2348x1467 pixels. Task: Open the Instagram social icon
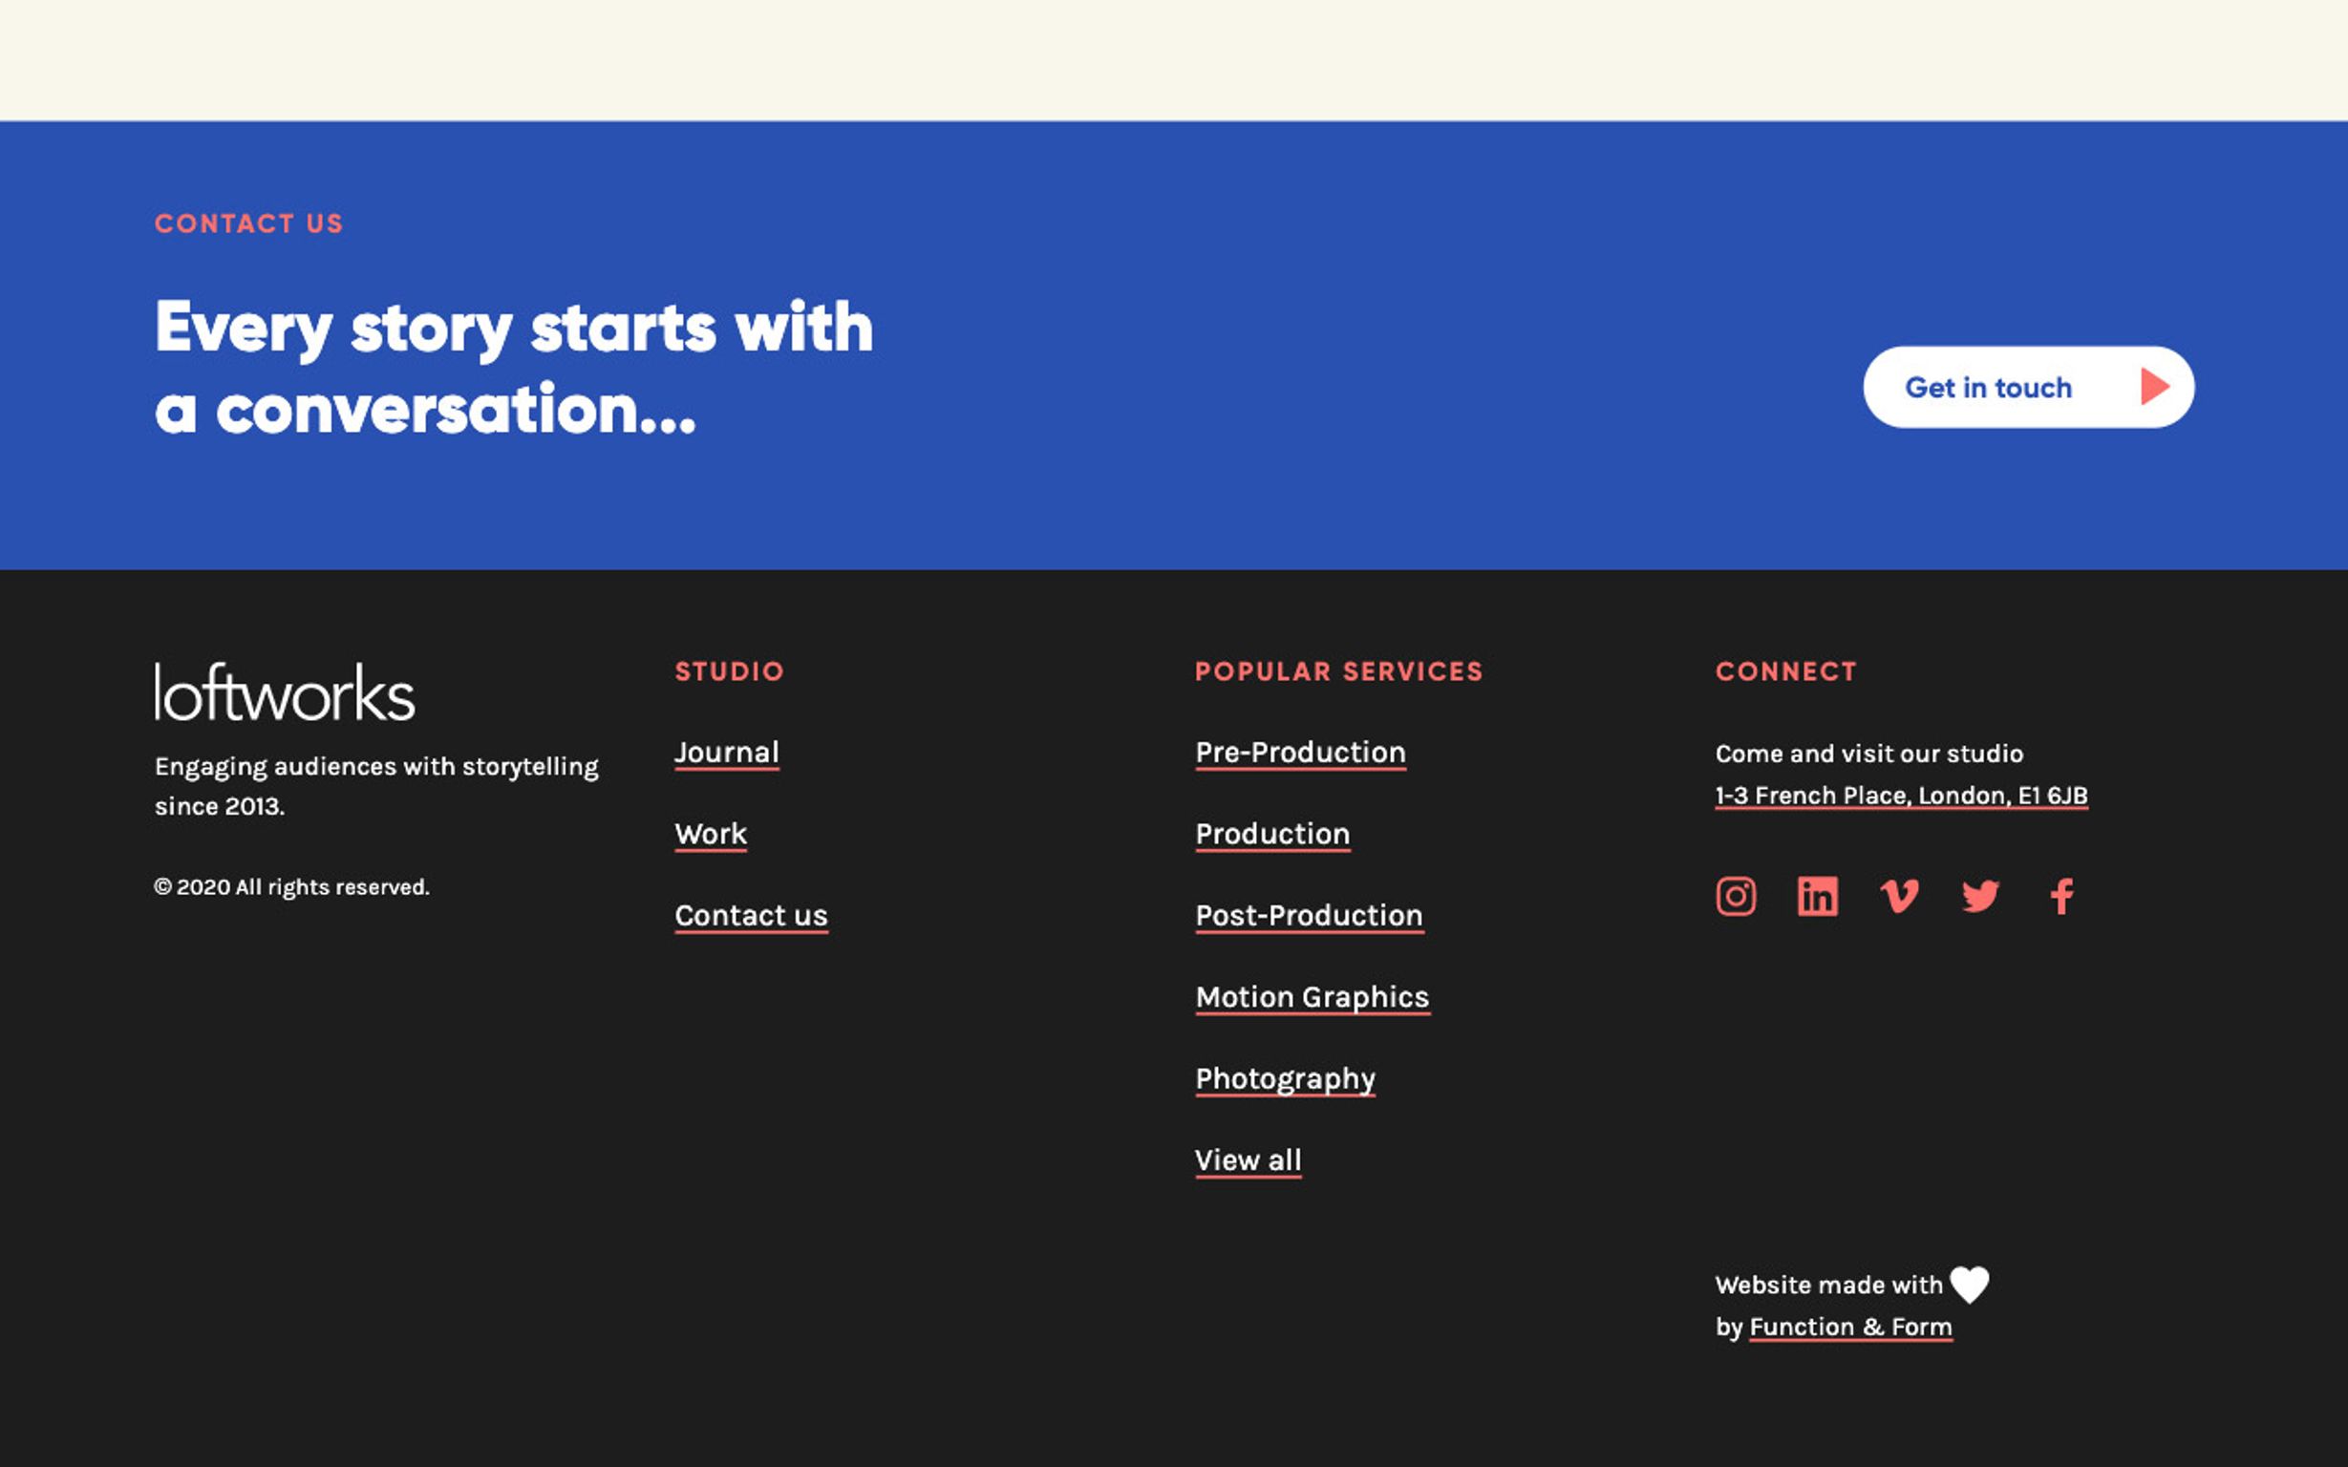[x=1735, y=896]
